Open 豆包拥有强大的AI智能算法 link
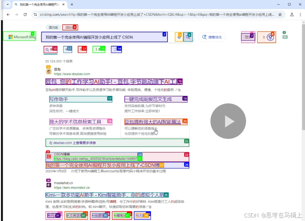The image size is (305, 221). [x=156, y=122]
